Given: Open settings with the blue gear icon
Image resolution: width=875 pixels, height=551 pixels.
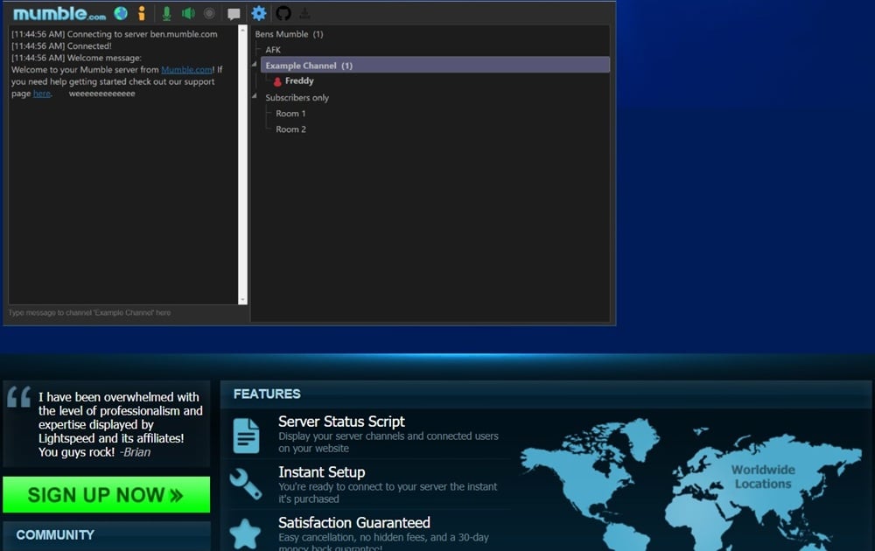Looking at the screenshot, I should coord(259,13).
